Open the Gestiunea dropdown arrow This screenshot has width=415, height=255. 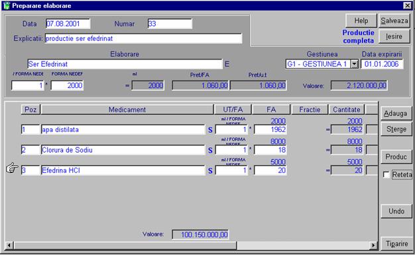355,64
